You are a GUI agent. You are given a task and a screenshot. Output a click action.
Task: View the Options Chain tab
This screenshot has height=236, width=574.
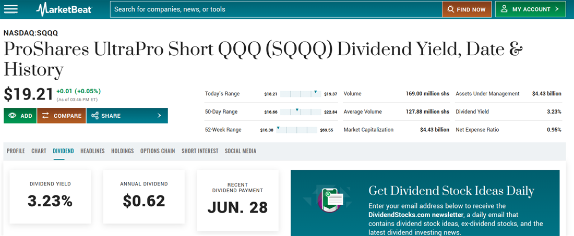coord(158,151)
